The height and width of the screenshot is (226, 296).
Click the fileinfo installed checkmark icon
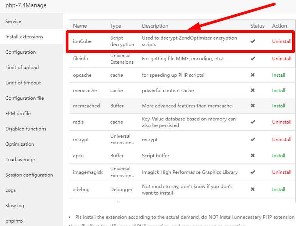click(x=253, y=59)
